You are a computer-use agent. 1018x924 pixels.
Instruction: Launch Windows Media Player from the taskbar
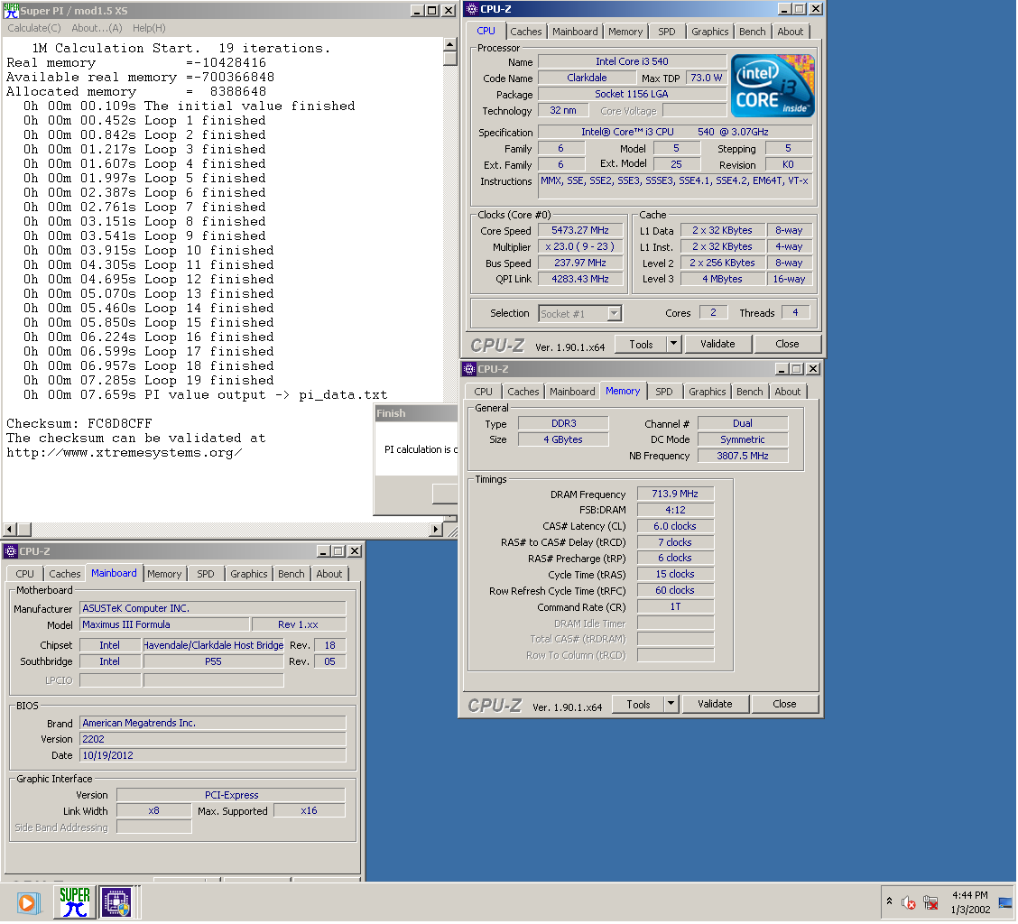(x=28, y=902)
